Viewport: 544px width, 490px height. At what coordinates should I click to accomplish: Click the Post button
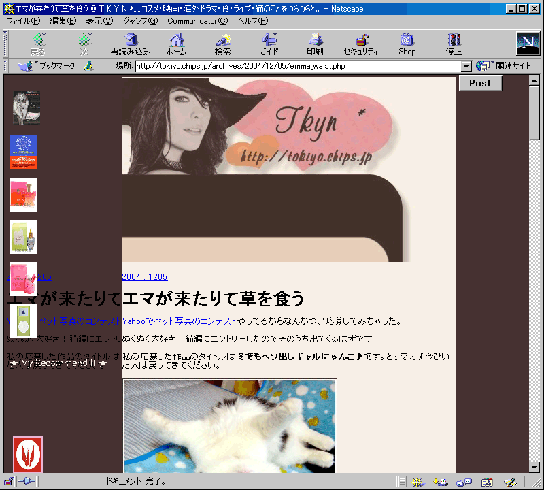pyautogui.click(x=481, y=83)
